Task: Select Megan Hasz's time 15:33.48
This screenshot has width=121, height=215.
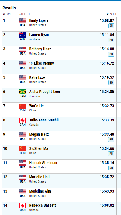Action: coord(107,134)
